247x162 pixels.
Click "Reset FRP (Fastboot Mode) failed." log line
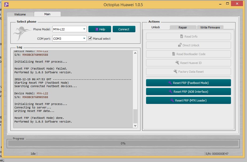pyautogui.click(x=41, y=68)
